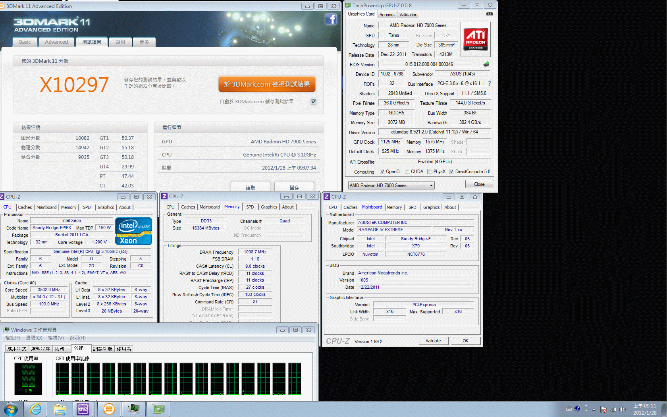667x417 pixels.
Task: Switch to the Sensors tab in GPU-Z
Action: [387, 15]
